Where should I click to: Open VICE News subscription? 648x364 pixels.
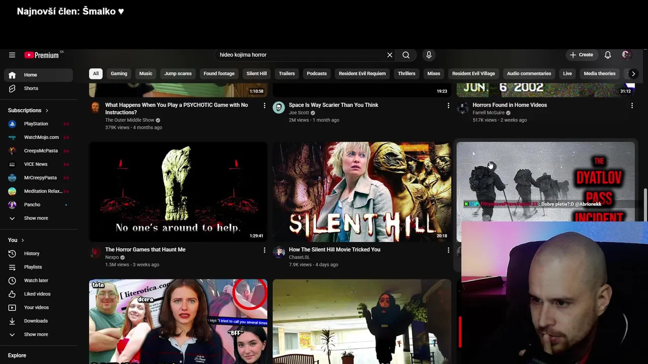coord(38,164)
